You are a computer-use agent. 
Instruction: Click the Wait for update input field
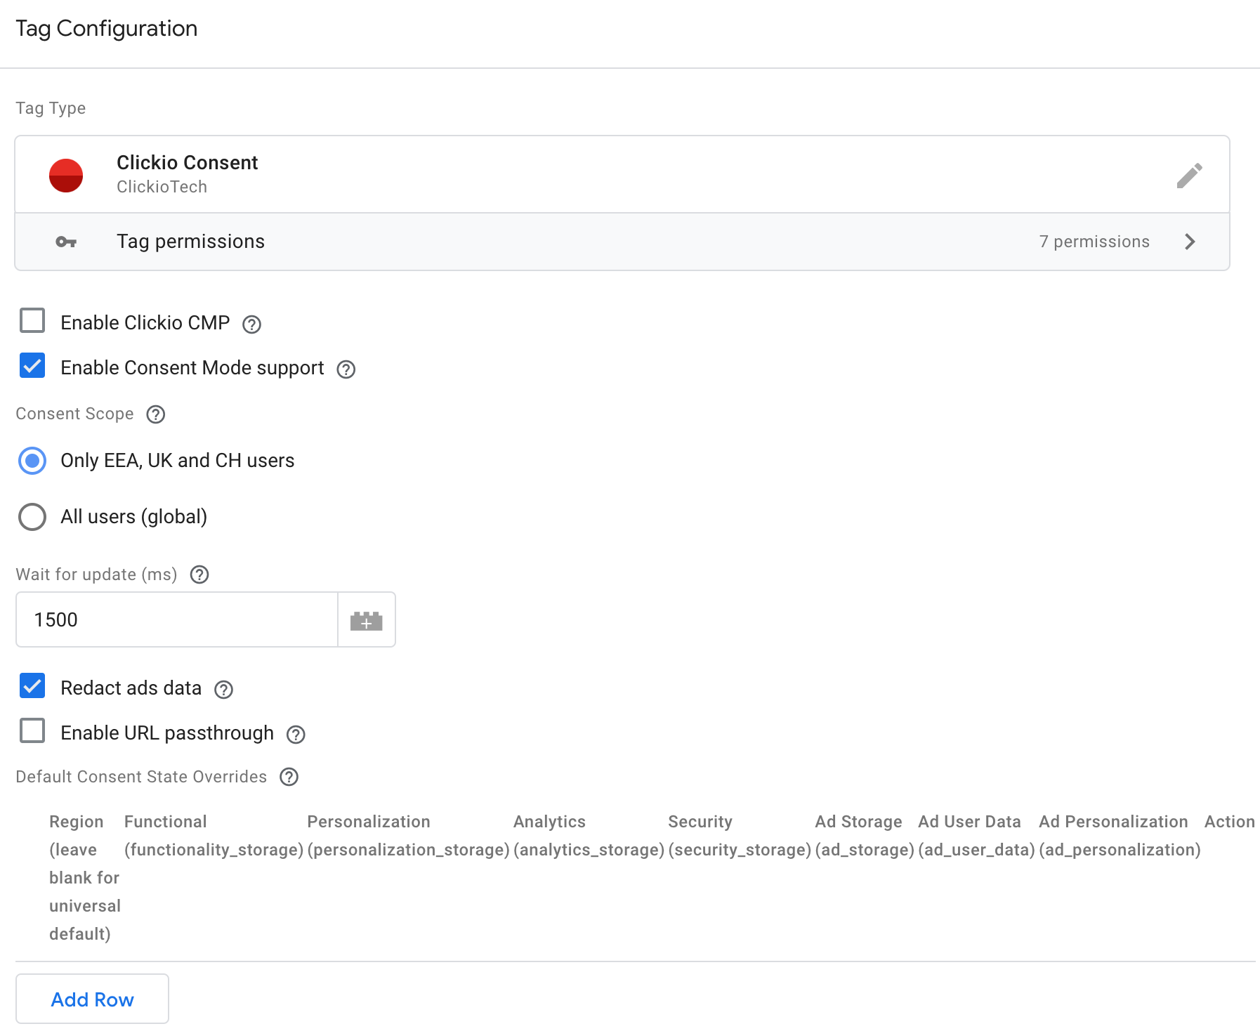pyautogui.click(x=177, y=619)
